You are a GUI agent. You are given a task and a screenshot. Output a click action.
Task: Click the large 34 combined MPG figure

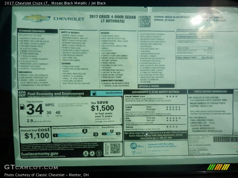tap(35, 109)
